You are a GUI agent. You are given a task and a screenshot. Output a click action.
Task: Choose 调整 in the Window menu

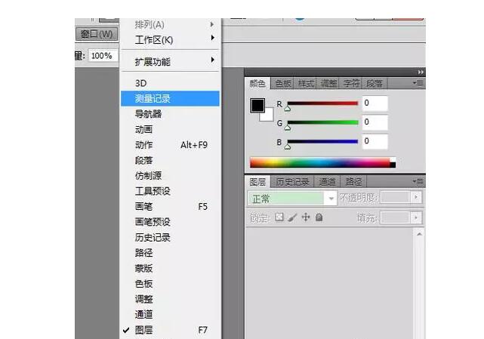click(x=170, y=299)
